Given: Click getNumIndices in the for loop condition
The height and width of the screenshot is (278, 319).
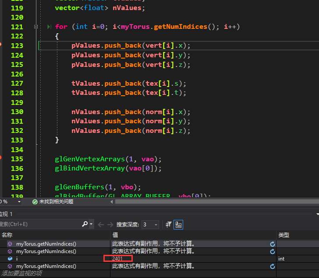Looking at the screenshot, I should [x=181, y=27].
